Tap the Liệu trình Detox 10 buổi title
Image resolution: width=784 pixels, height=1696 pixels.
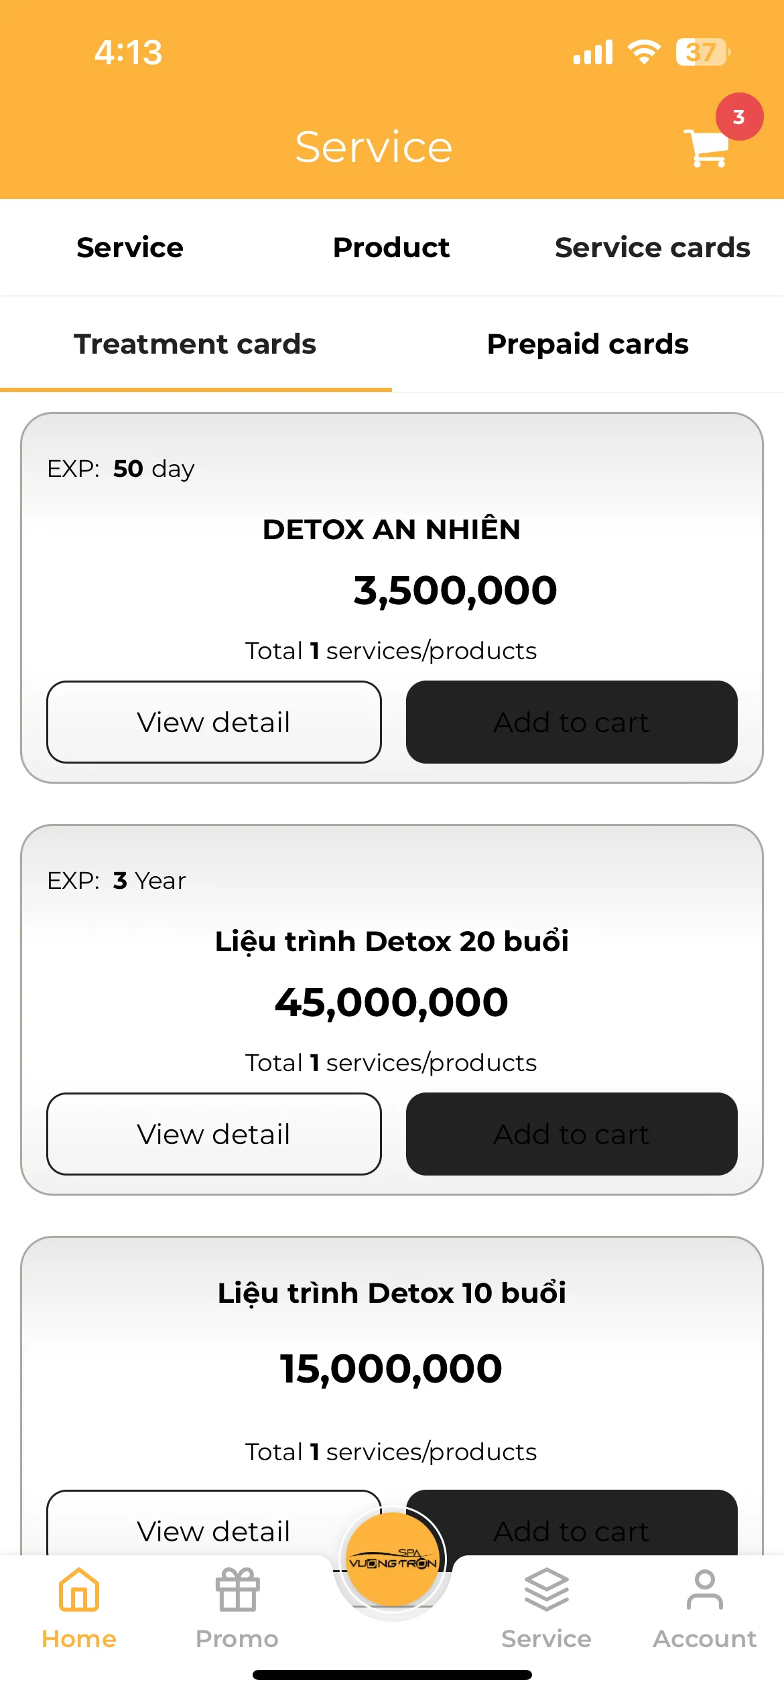click(392, 1293)
